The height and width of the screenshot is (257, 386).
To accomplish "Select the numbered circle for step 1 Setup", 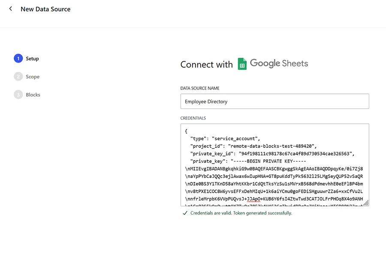I will pyautogui.click(x=18, y=58).
